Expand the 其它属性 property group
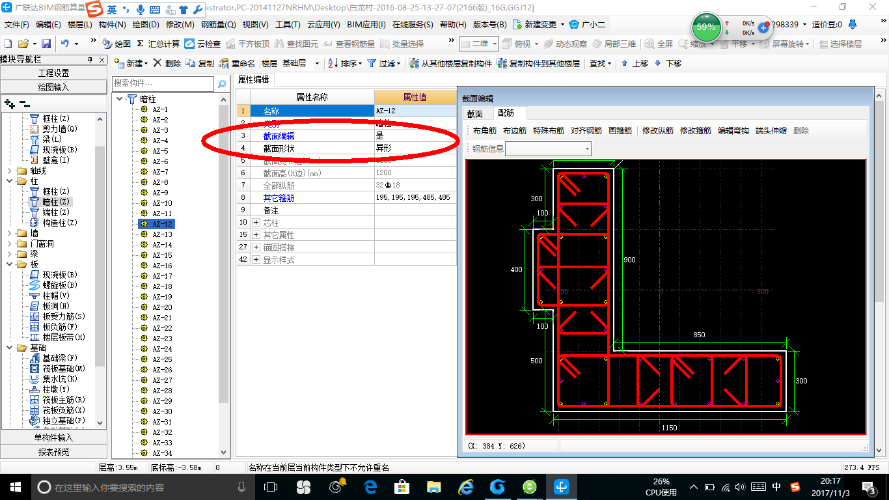 click(x=255, y=235)
